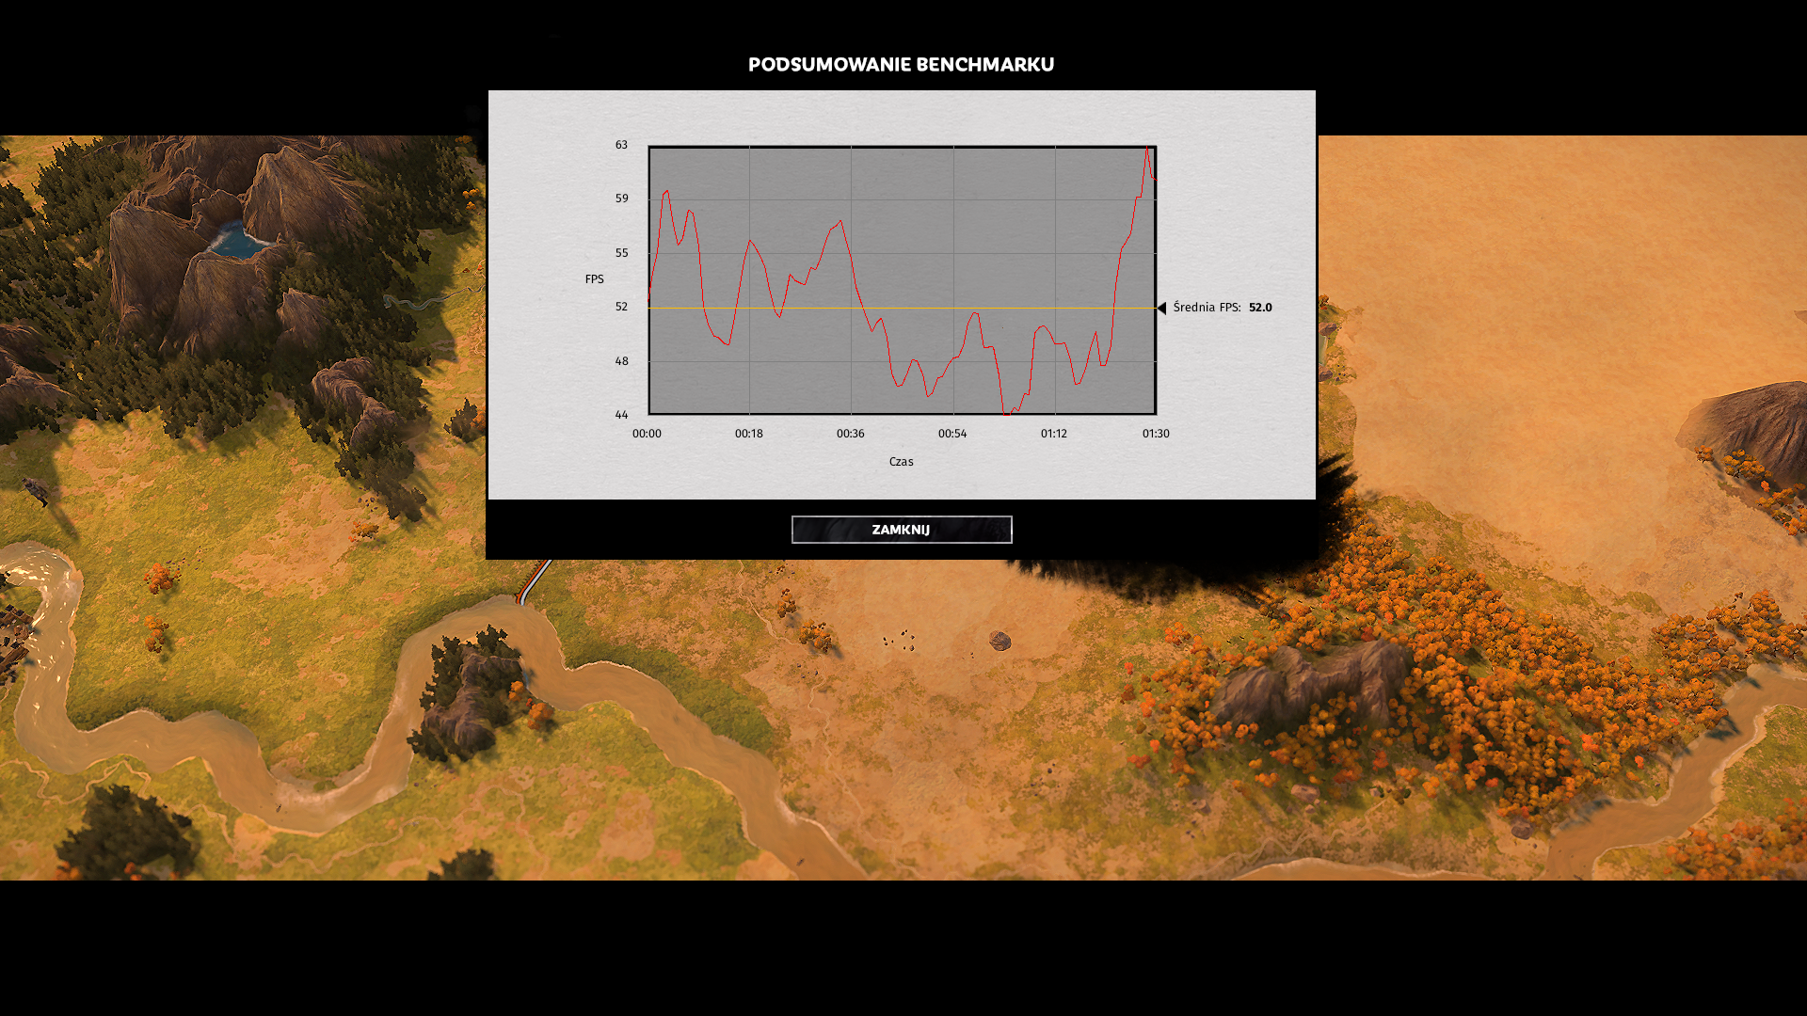
Task: Select the 00:00 time axis label
Action: point(647,434)
